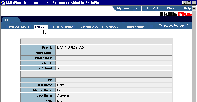
Task: Click the SkillsPlus logo
Action: tap(176, 14)
